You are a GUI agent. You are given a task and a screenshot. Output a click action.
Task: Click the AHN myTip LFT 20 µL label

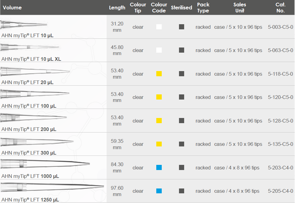pyautogui.click(x=28, y=83)
